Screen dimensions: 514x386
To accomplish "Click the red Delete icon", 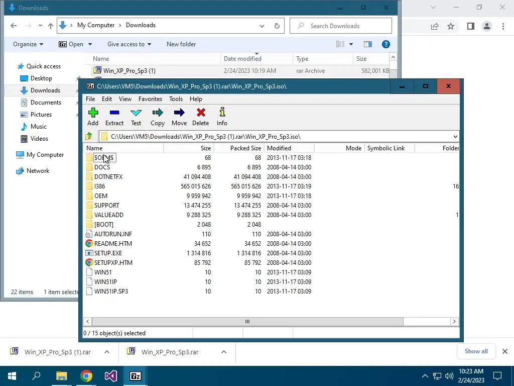I will click(x=201, y=113).
